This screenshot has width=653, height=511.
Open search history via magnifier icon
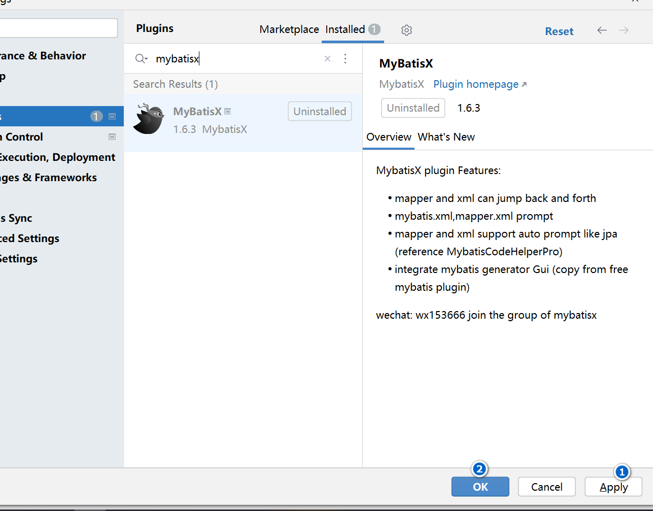(x=141, y=59)
